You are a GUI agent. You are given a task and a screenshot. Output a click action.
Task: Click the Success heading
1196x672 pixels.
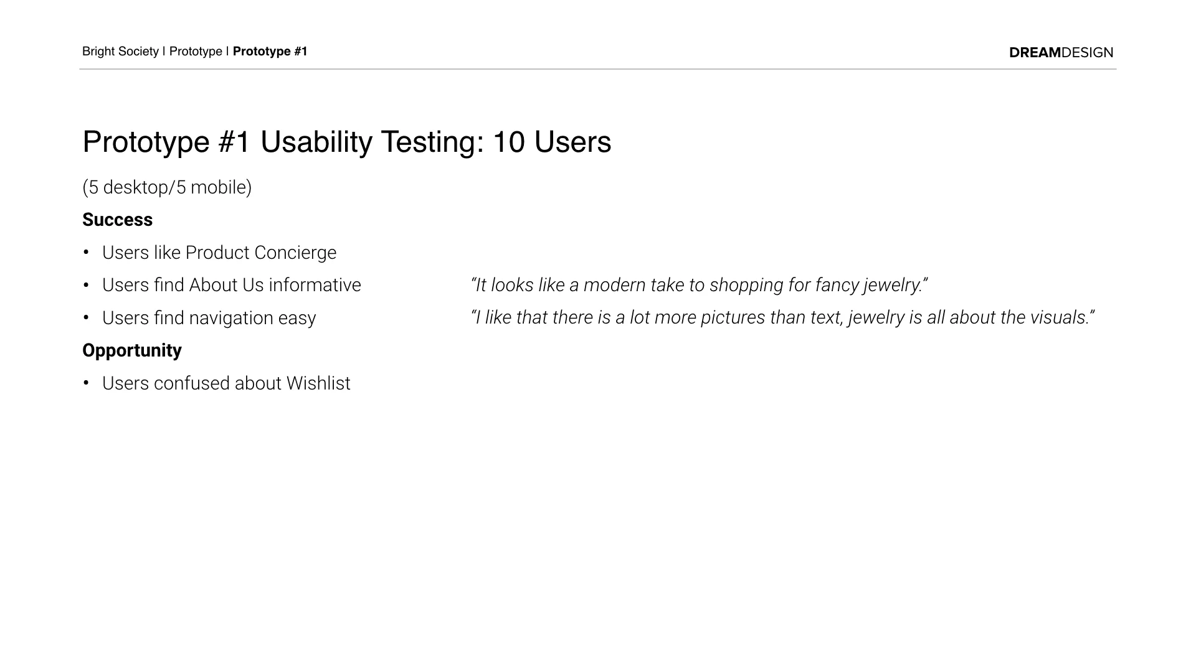117,220
